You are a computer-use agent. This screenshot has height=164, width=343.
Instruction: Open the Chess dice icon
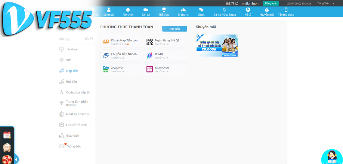[x=201, y=10]
